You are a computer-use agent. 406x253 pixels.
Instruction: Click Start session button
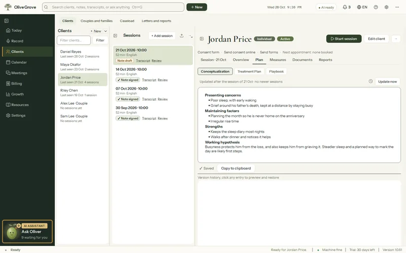point(344,39)
